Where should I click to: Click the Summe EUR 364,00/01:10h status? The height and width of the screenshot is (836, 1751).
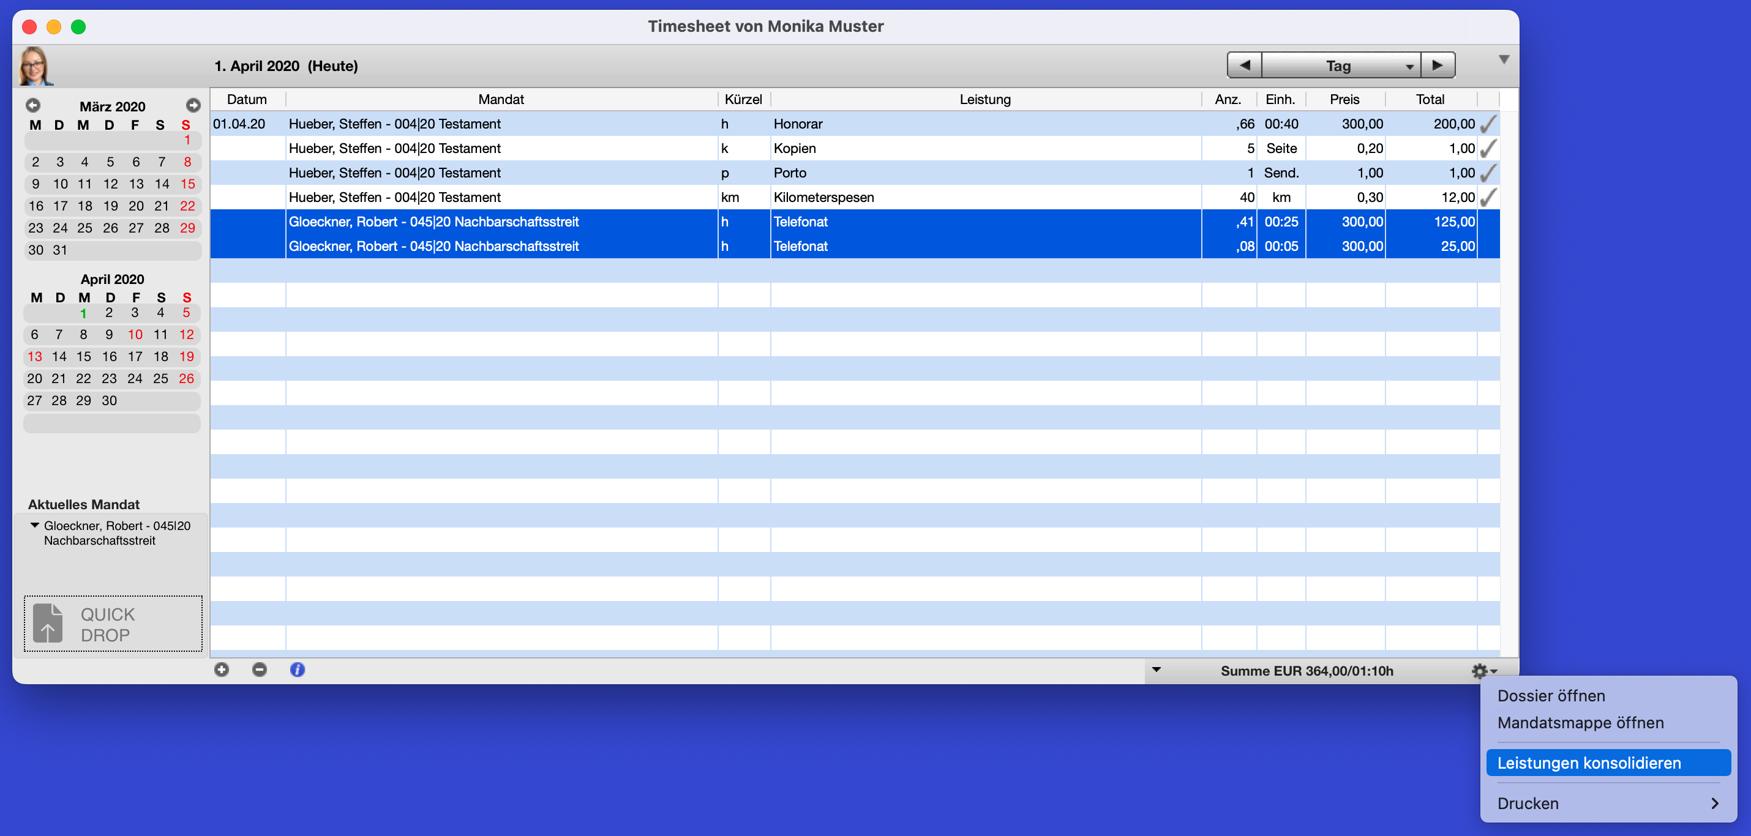(x=1307, y=671)
